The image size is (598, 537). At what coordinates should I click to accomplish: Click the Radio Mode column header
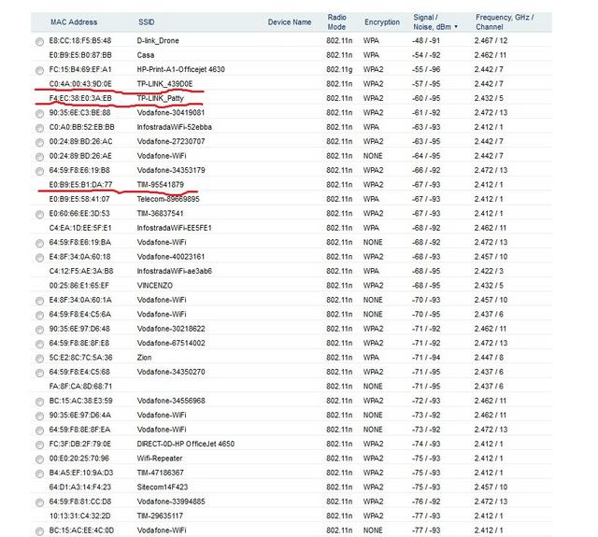pos(336,22)
